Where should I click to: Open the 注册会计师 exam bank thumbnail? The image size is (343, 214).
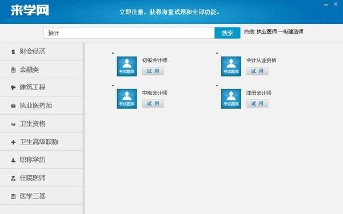coord(231,99)
